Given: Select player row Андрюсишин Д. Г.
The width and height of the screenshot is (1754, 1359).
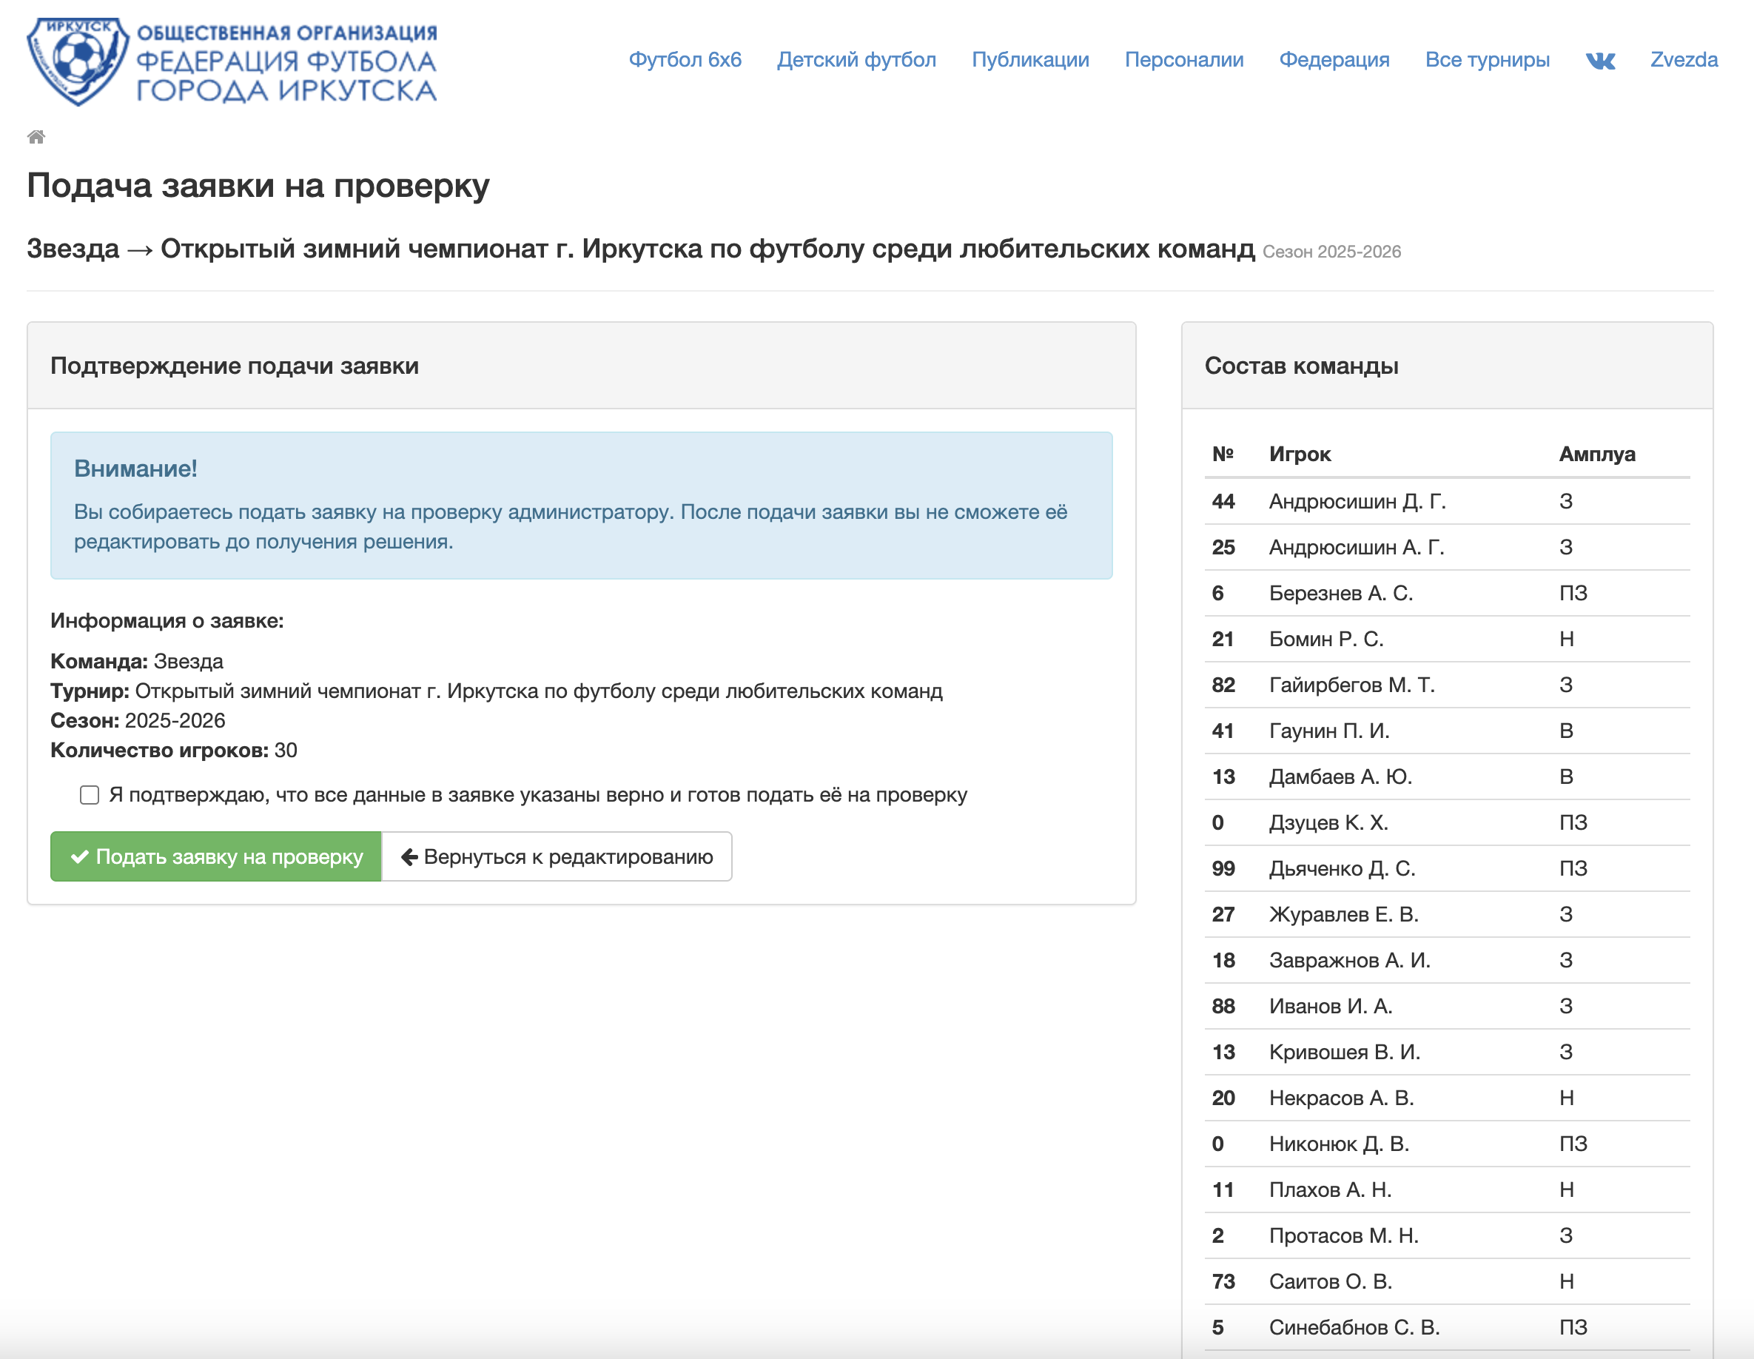Looking at the screenshot, I should (x=1357, y=501).
